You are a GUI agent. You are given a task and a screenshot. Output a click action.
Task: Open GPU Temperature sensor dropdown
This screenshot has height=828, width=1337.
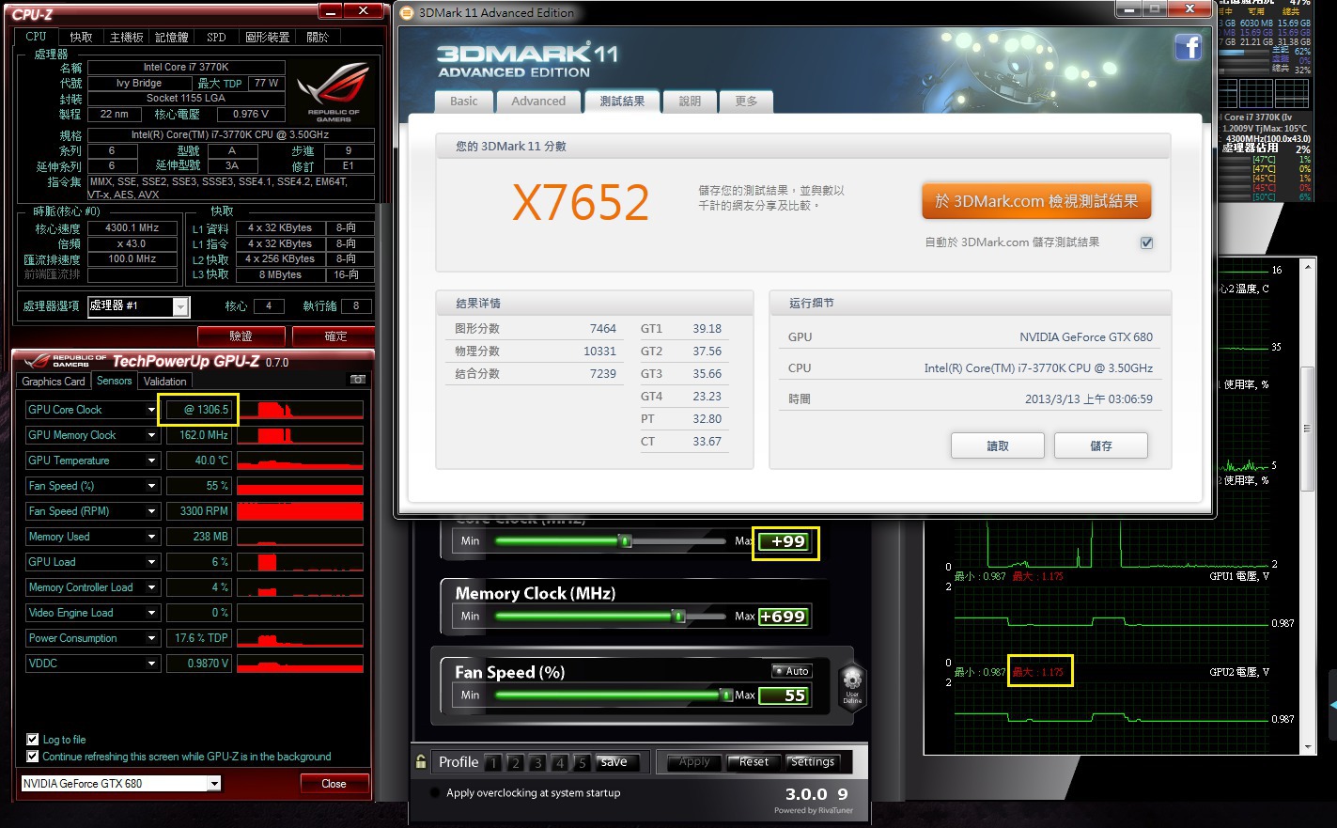[x=151, y=461]
